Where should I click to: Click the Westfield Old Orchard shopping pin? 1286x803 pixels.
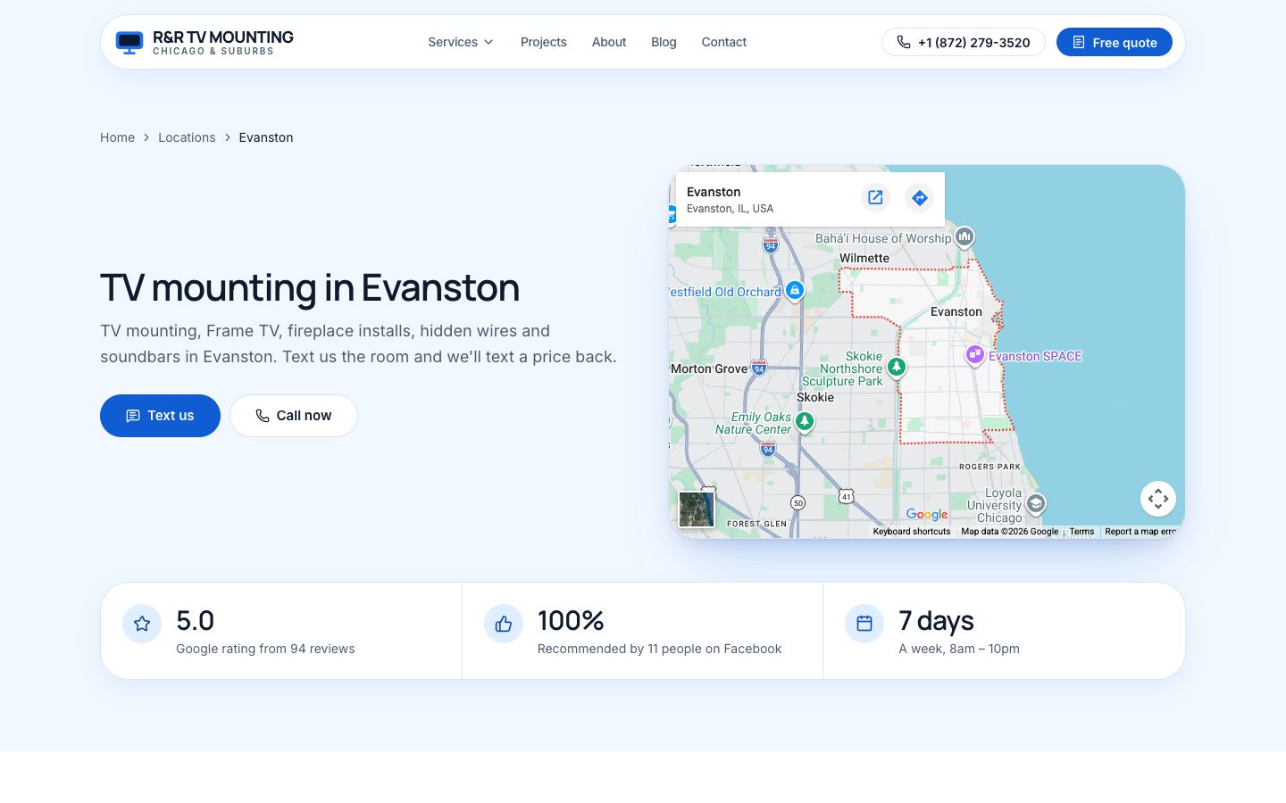[x=795, y=291]
